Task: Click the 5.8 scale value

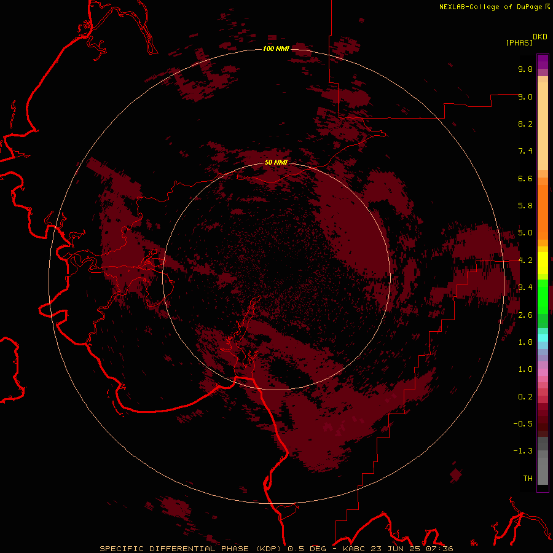Action: click(525, 206)
